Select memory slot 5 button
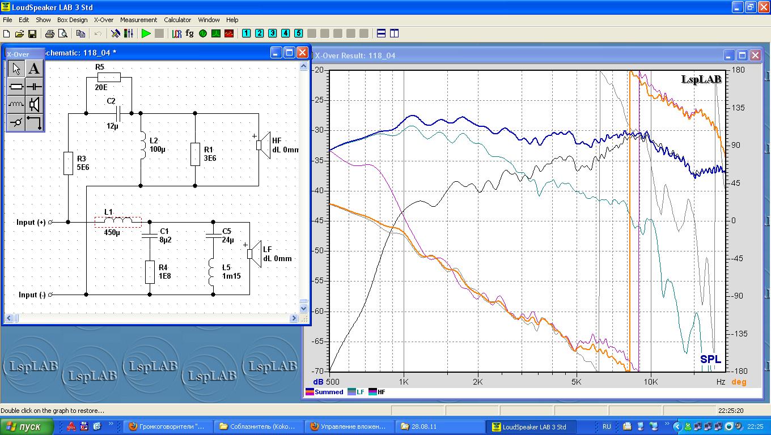The width and height of the screenshot is (771, 435). coord(298,33)
